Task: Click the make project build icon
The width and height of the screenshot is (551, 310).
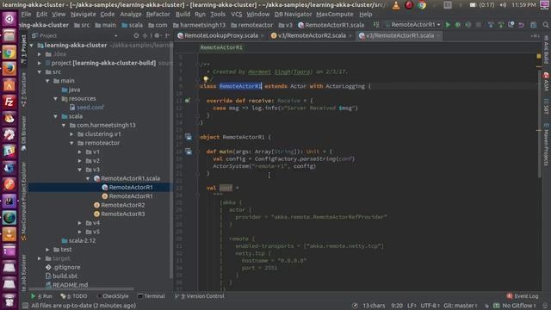Action: [x=376, y=25]
